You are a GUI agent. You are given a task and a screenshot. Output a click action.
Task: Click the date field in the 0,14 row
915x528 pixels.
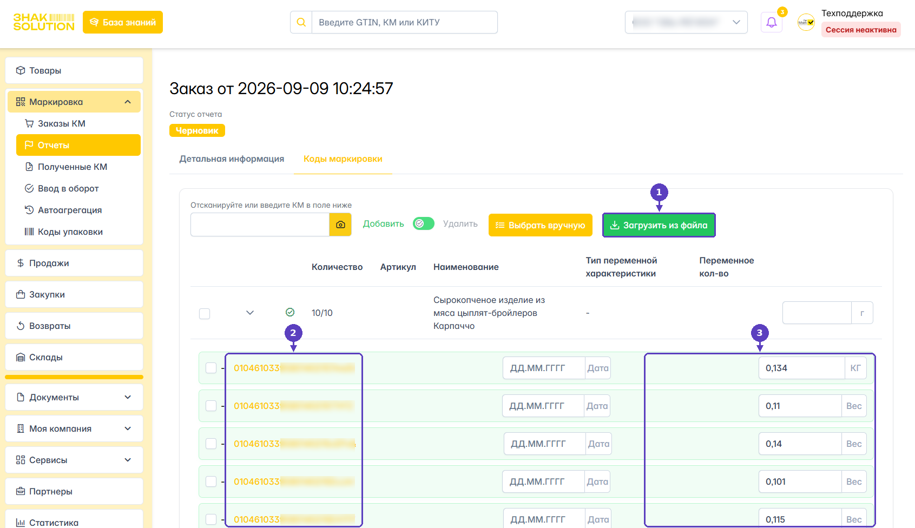tap(545, 444)
